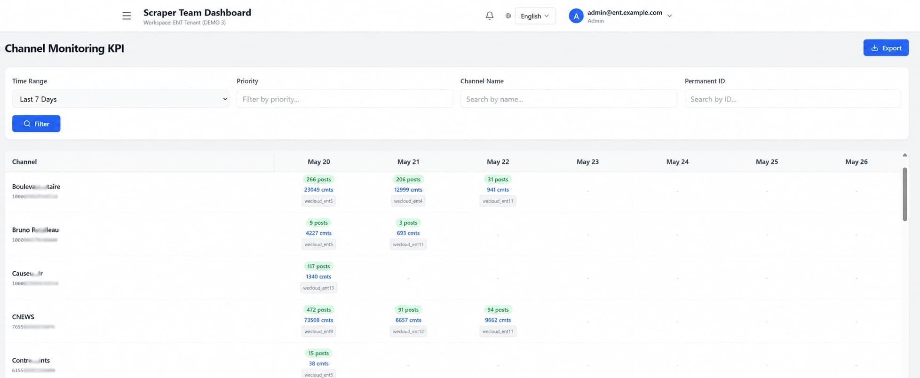
Task: Open the notifications bell
Action: 490,16
